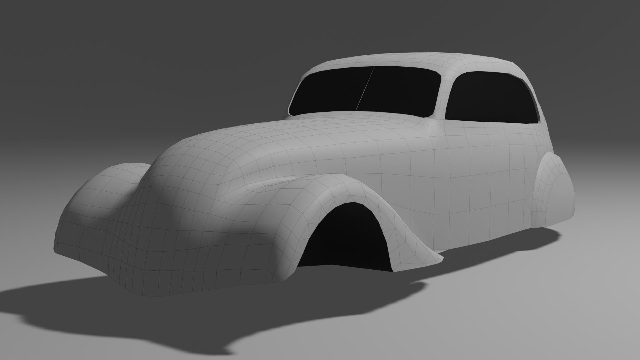Click inside the front wheel arch opening

click(347, 238)
